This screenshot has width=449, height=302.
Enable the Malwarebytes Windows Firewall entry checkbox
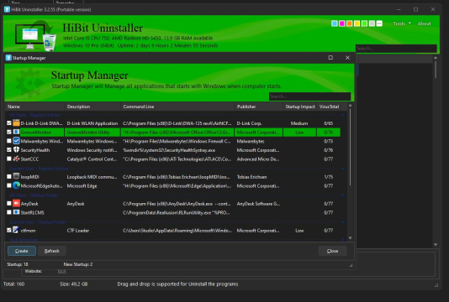click(x=9, y=141)
